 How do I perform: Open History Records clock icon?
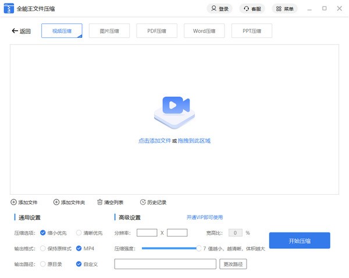point(143,202)
